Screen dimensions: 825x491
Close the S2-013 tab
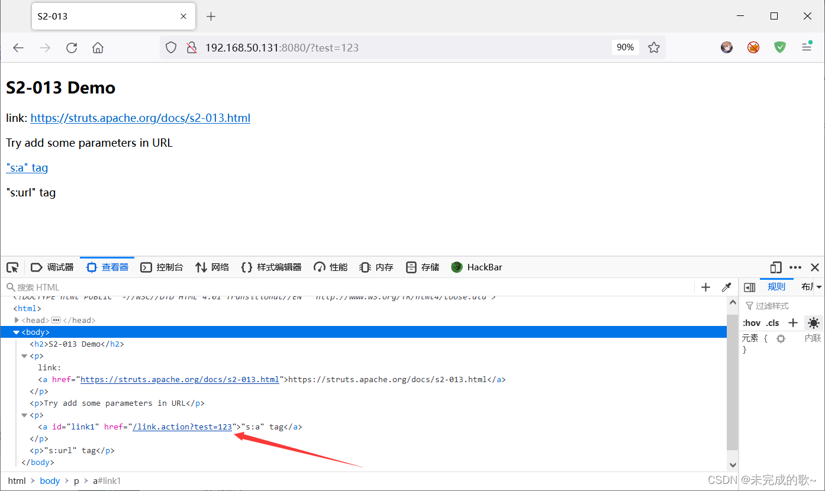point(183,17)
